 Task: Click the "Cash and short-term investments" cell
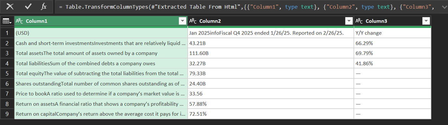101,43
